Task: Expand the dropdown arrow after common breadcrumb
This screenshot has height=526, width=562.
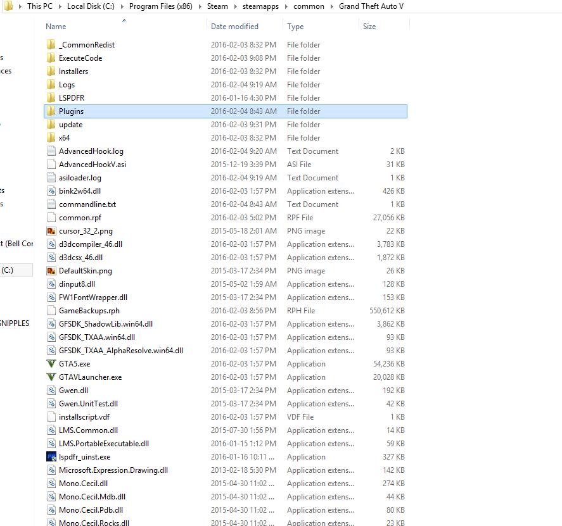Action: (331, 6)
